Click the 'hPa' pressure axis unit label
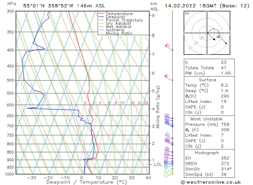Viewport: 253px width, 185px height. (x=11, y=4)
